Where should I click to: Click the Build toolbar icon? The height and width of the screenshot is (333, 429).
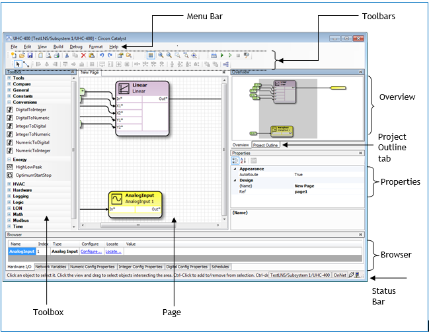pos(214,56)
